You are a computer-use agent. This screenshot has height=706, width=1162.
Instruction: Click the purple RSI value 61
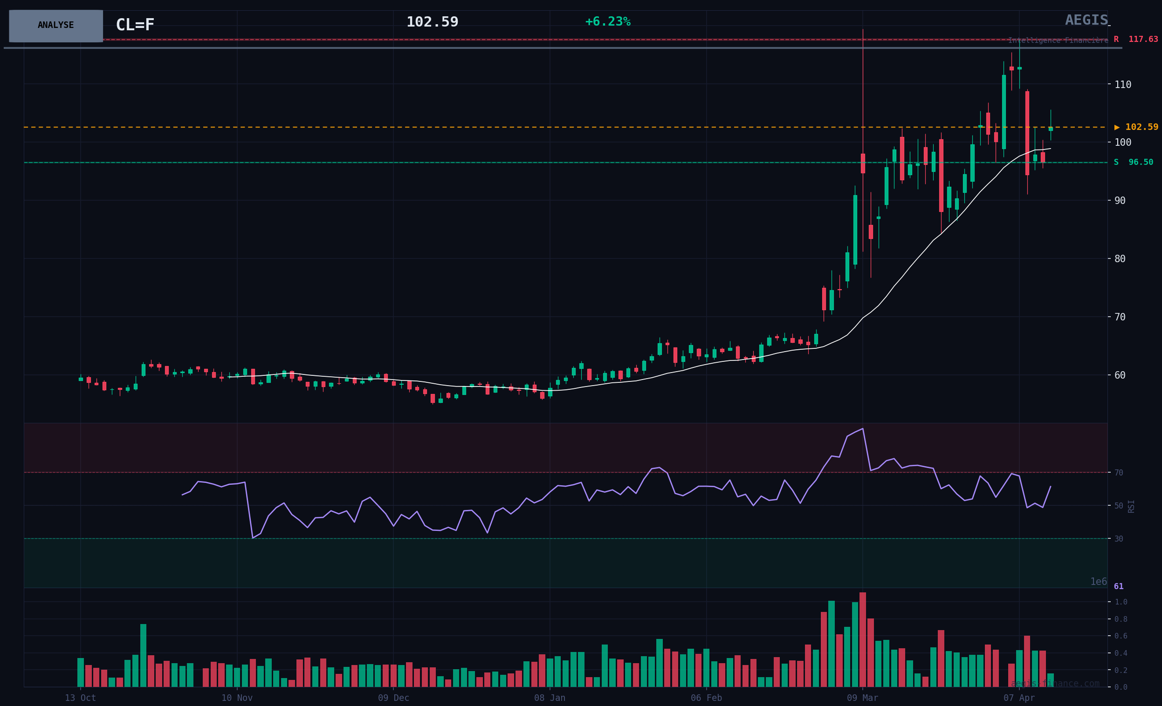point(1118,587)
